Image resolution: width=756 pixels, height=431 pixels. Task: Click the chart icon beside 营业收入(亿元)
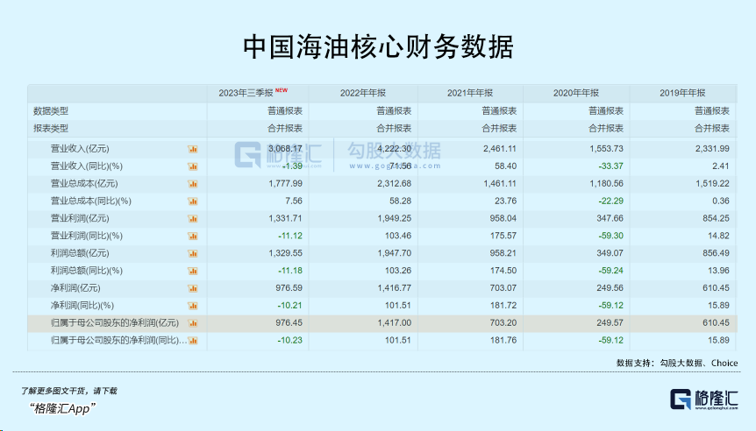[193, 149]
